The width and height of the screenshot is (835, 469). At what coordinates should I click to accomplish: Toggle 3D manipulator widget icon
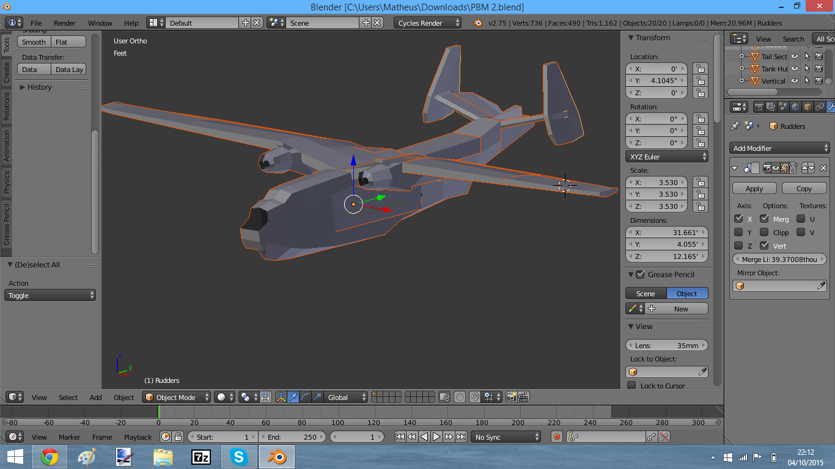coord(281,398)
